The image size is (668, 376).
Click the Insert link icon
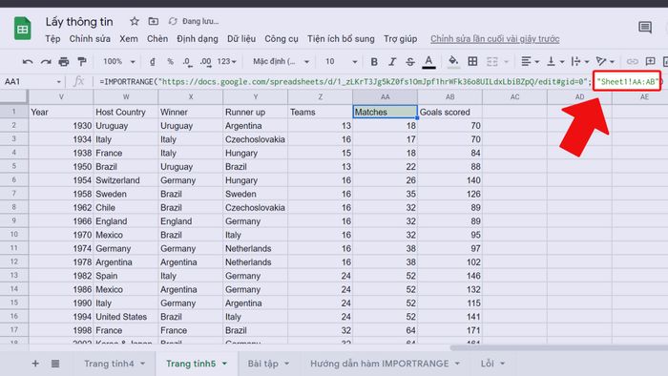pos(632,62)
